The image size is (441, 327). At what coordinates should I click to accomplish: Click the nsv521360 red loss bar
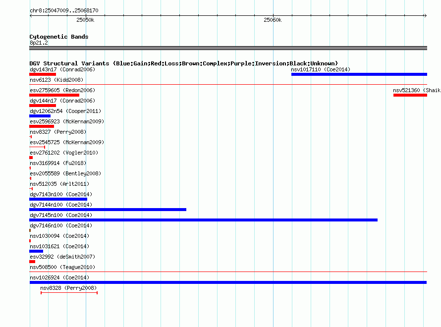tap(410, 95)
